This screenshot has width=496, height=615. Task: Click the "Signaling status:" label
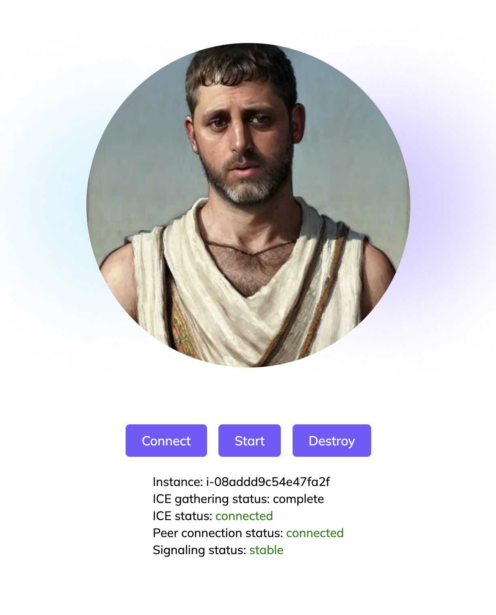coord(199,550)
